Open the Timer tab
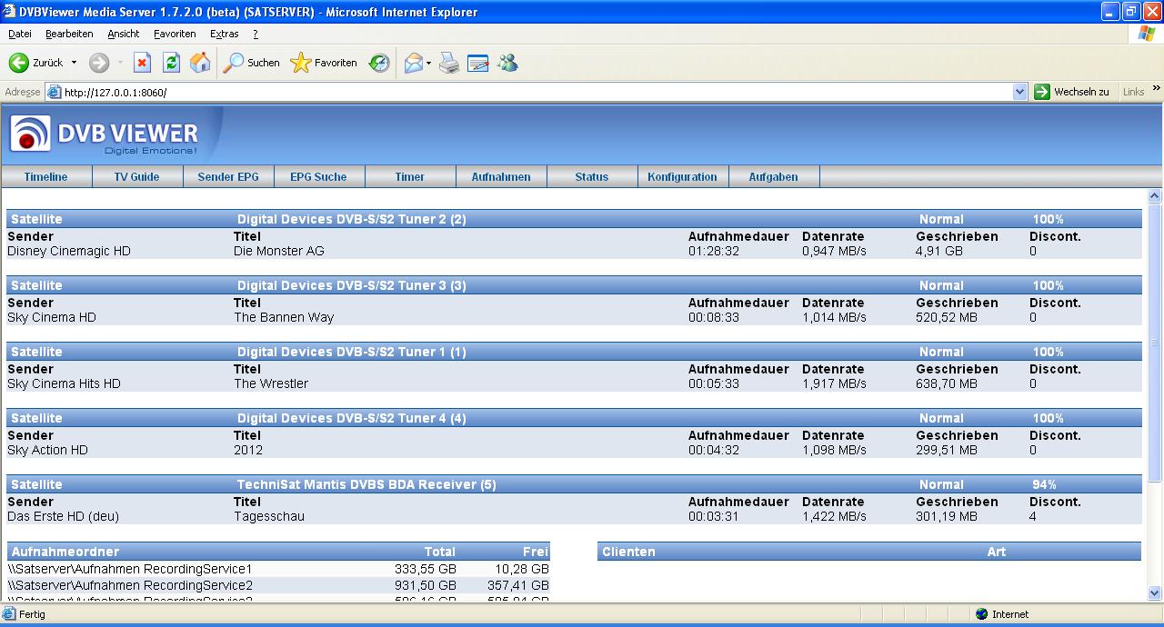 pos(410,177)
